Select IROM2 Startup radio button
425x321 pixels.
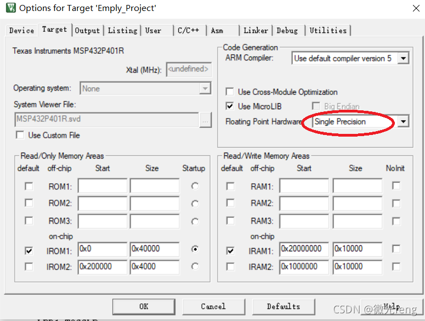point(195,266)
